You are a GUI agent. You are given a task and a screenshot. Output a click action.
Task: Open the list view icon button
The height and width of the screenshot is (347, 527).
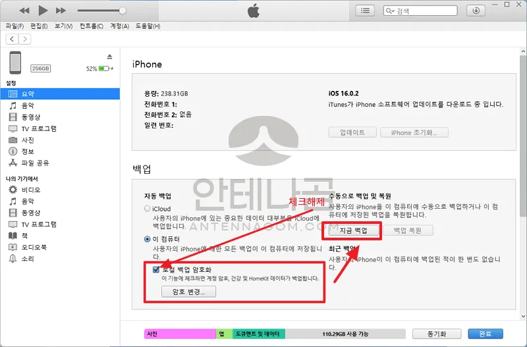pos(365,11)
